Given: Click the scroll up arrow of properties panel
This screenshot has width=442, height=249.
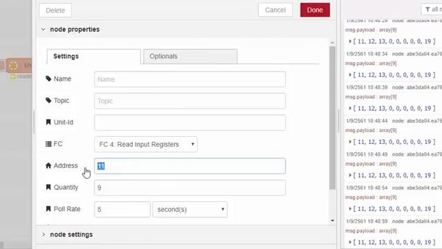Looking at the screenshot, I should [x=332, y=43].
